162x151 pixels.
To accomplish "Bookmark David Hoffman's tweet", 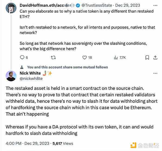I will point(147,57).
